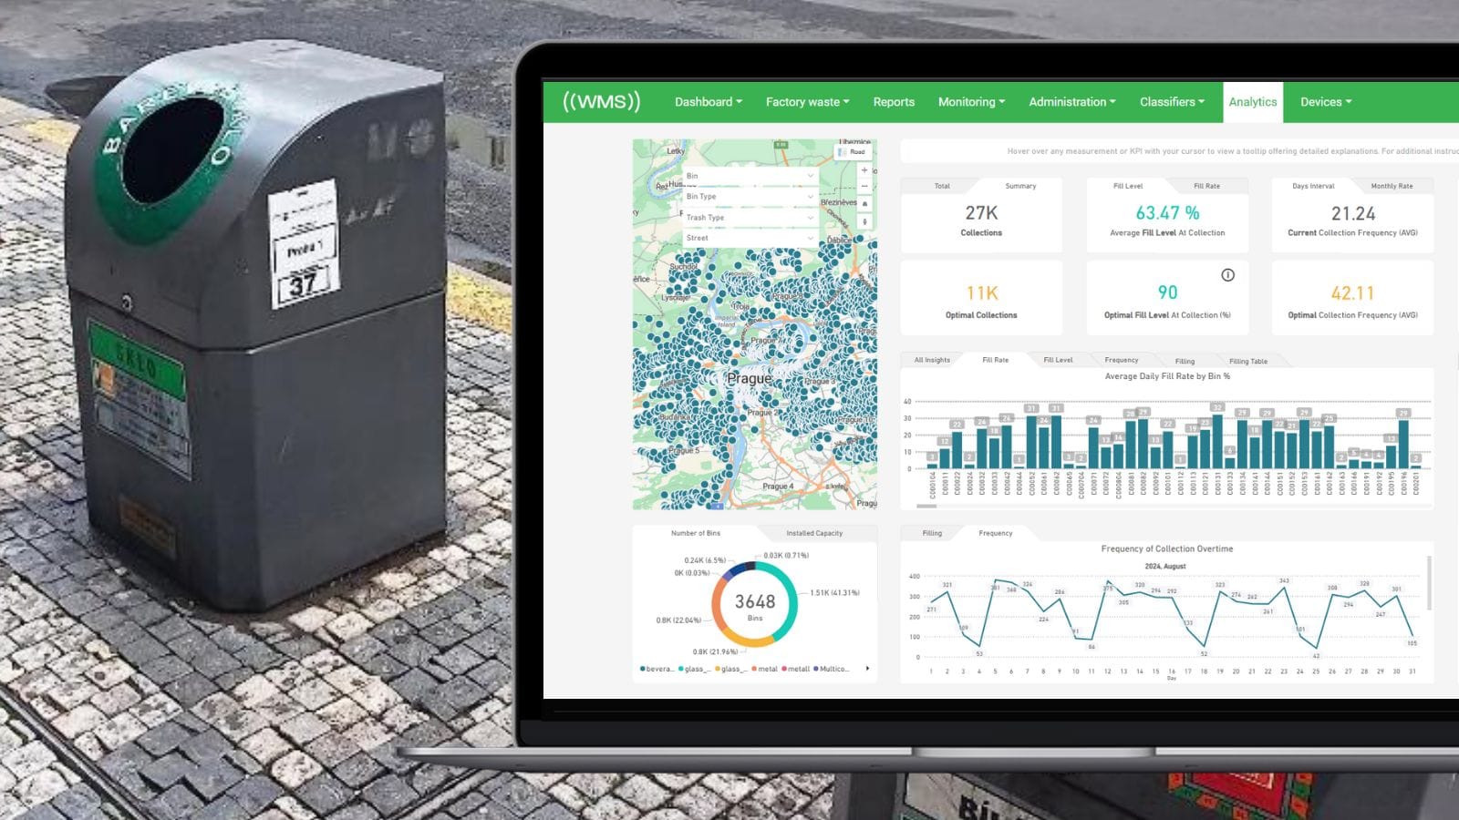Expand the Bin filter dropdown on map
The image size is (1459, 820).
point(749,176)
